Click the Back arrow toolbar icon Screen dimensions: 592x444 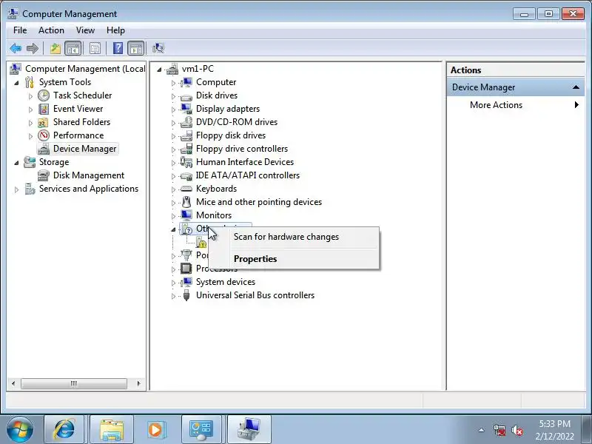tap(16, 48)
